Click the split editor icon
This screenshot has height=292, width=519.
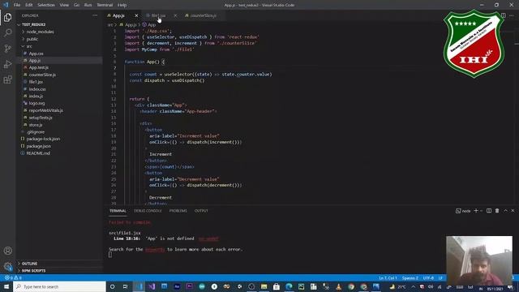(503, 15)
